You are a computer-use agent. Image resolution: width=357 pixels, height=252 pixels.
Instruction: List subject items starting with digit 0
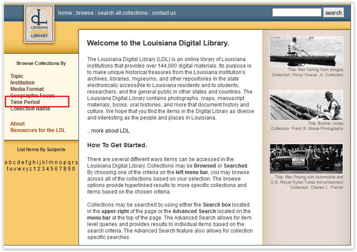pyautogui.click(x=73, y=169)
